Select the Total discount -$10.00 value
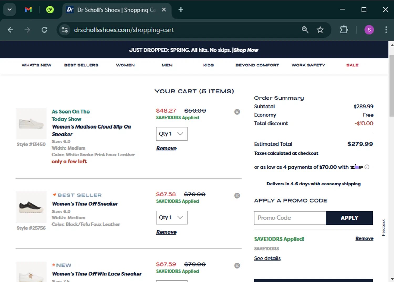This screenshot has height=282, width=394. coord(364,123)
